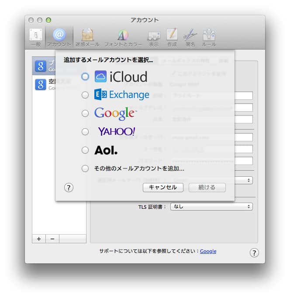Expand the TLS 証明書 dropdown
The image size is (290, 298).
211,207
